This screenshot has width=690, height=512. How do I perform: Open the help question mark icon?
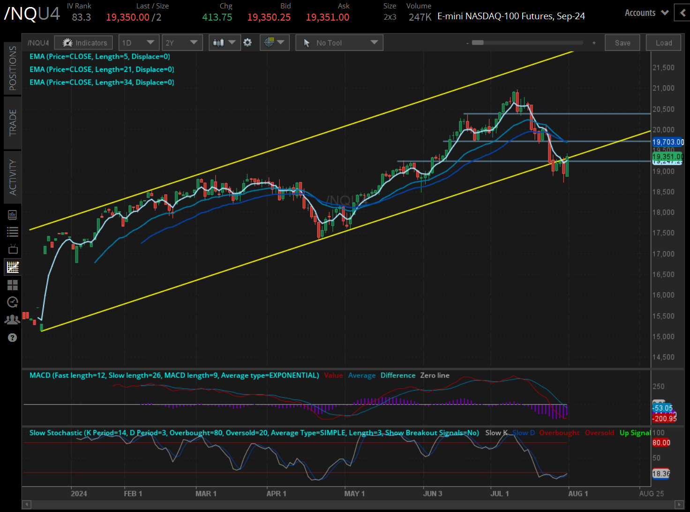pos(13,338)
